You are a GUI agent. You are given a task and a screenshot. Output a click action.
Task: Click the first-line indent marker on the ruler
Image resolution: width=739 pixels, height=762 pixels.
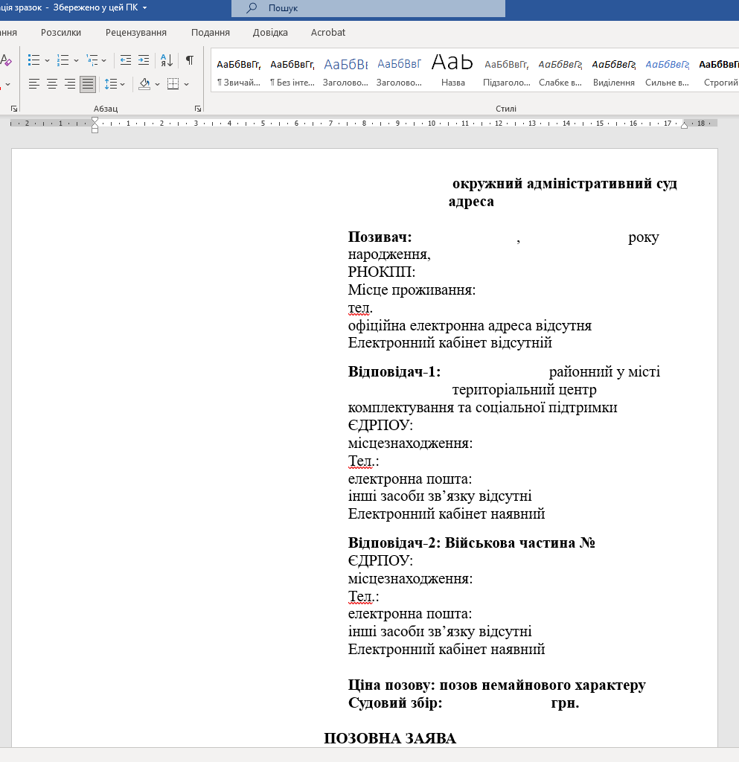95,120
